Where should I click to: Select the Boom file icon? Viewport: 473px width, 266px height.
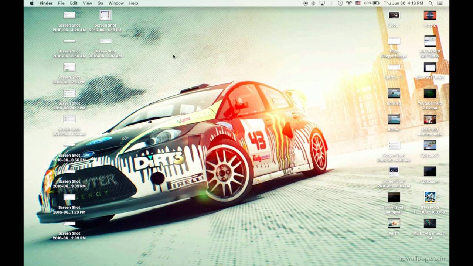[394, 15]
